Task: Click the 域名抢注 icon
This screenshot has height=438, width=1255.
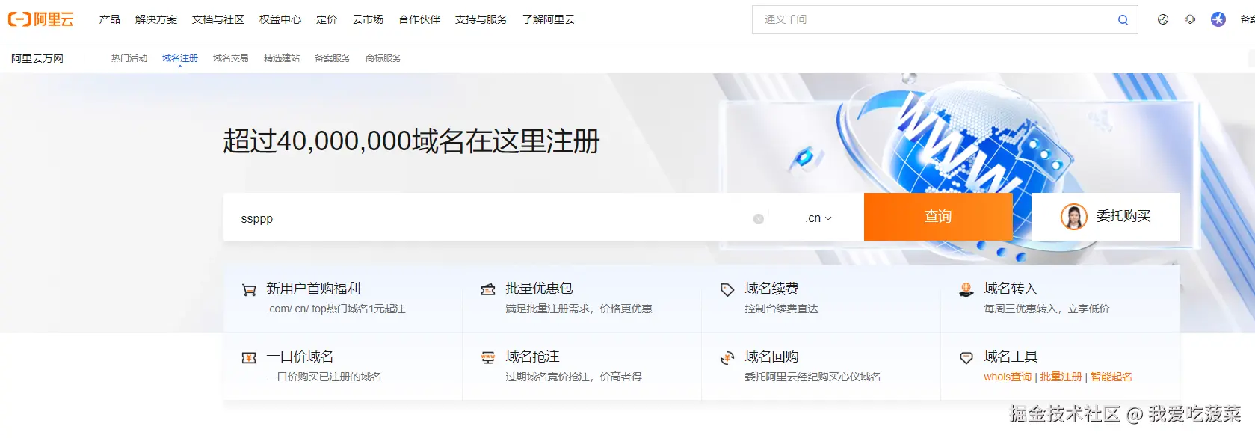Action: (488, 358)
